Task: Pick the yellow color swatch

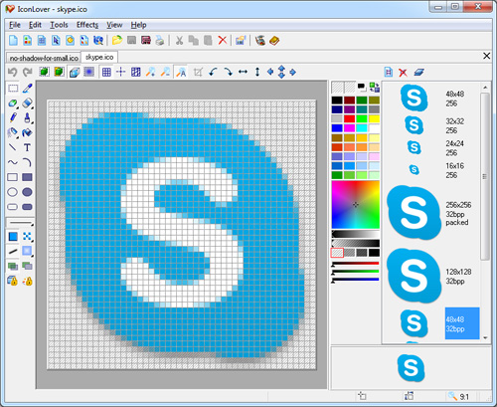Action: point(374,118)
